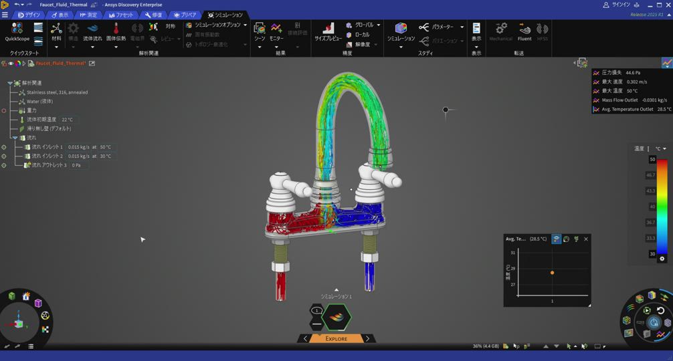The image size is (673, 361).
Task: Click the temperature legend color bar
Action: click(x=662, y=207)
